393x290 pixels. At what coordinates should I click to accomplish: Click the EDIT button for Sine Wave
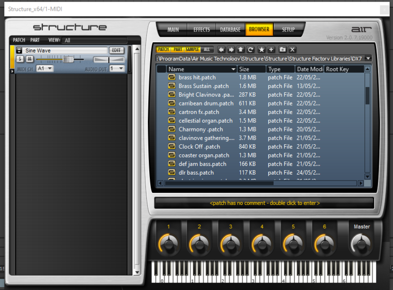[116, 51]
